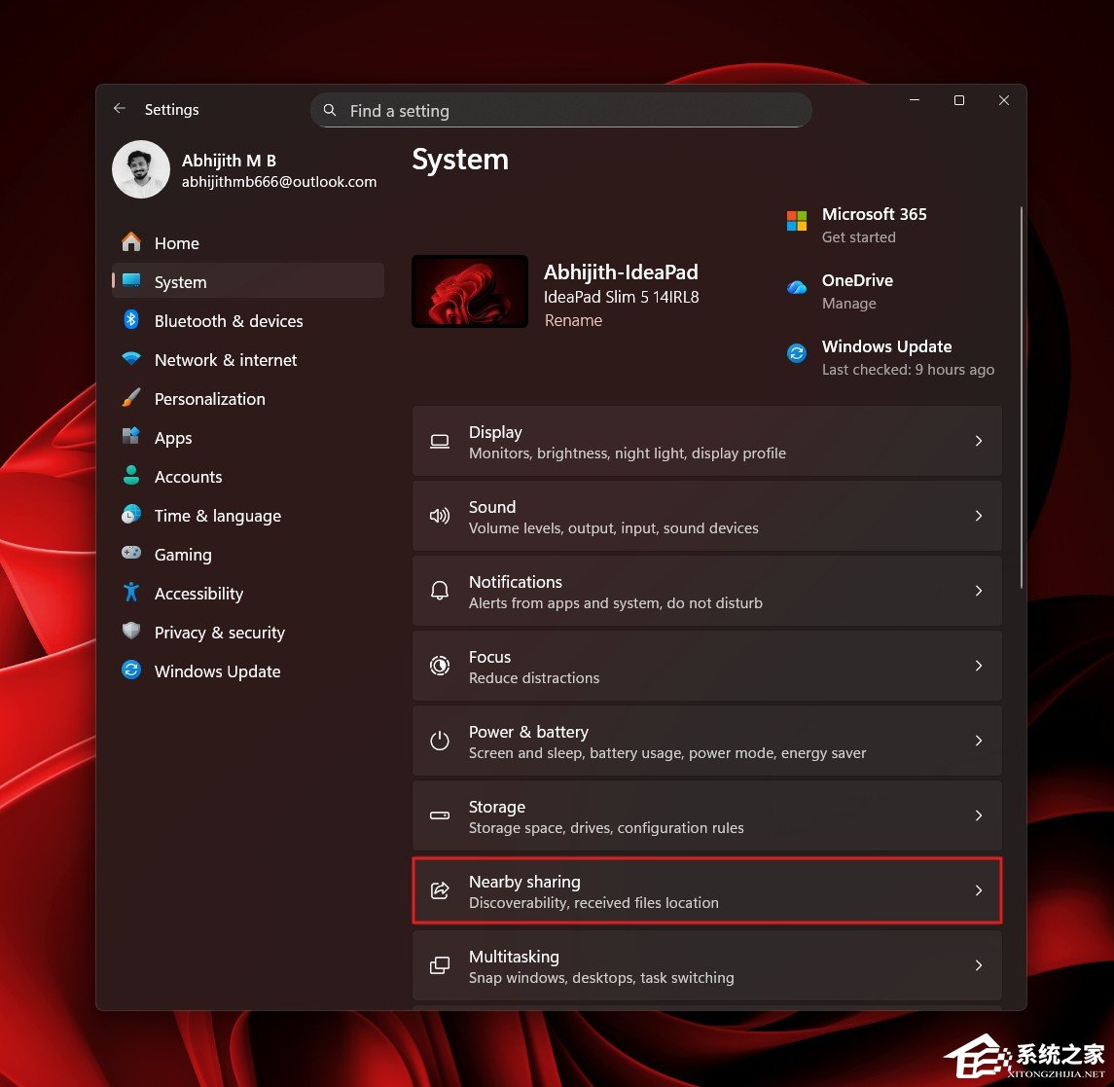The height and width of the screenshot is (1087, 1114).
Task: Click the Bluetooth icon in sidebar
Action: [x=131, y=320]
